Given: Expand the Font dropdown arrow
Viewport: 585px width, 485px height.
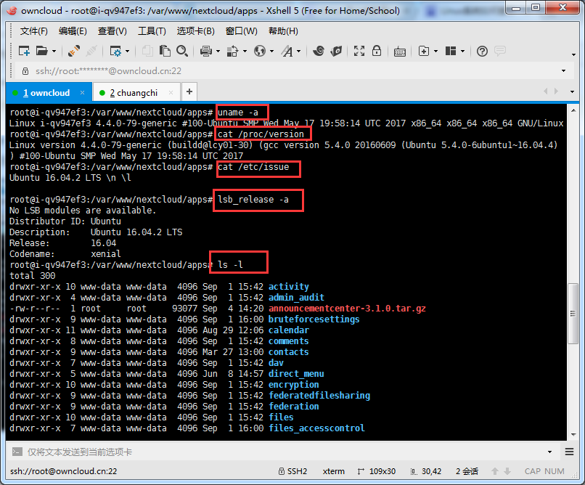Looking at the screenshot, I should tap(299, 51).
